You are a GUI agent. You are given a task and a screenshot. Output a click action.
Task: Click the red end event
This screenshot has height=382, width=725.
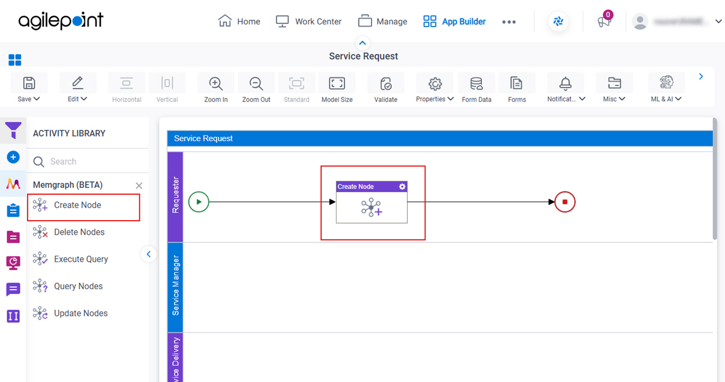coord(565,201)
